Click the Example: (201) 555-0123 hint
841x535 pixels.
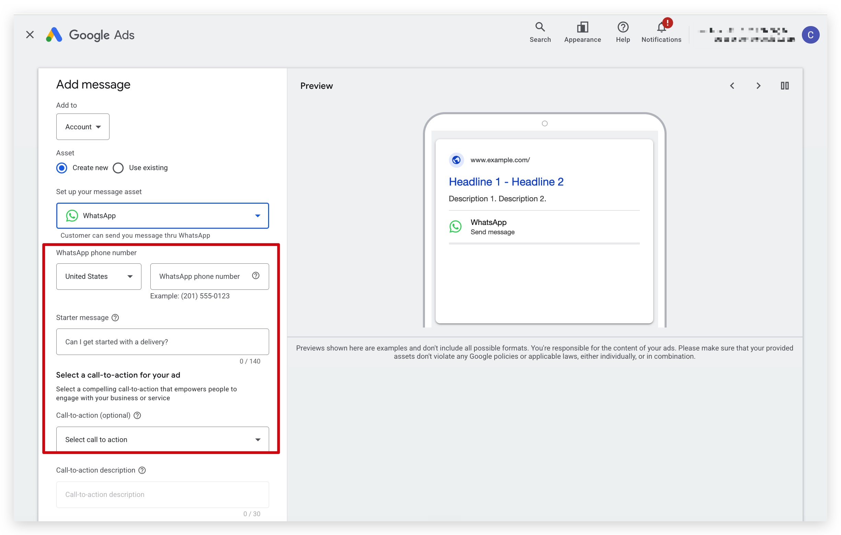click(189, 296)
